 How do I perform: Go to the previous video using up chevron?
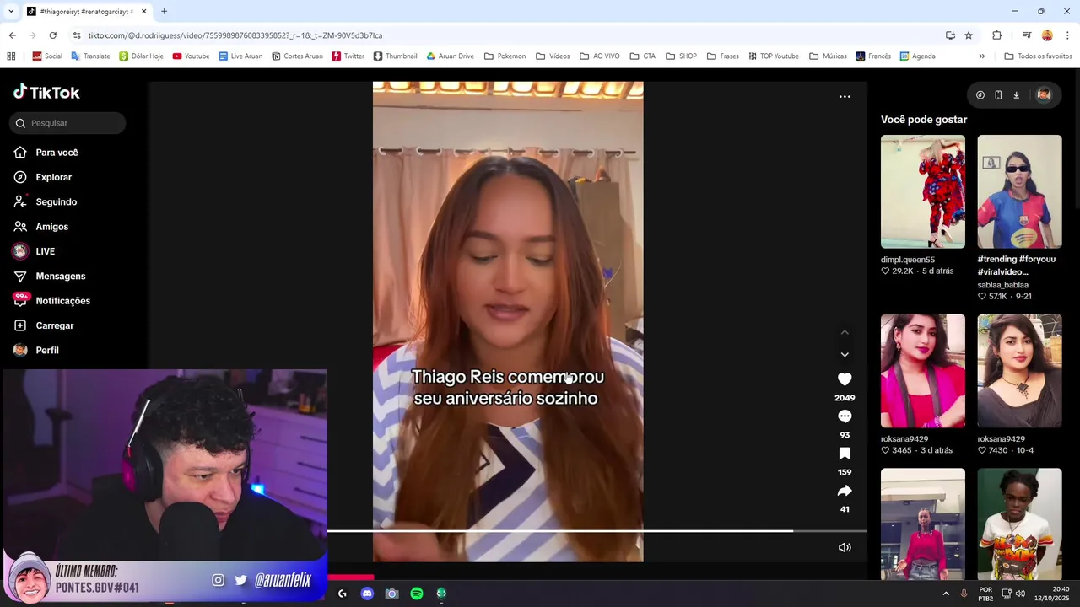pyautogui.click(x=845, y=332)
